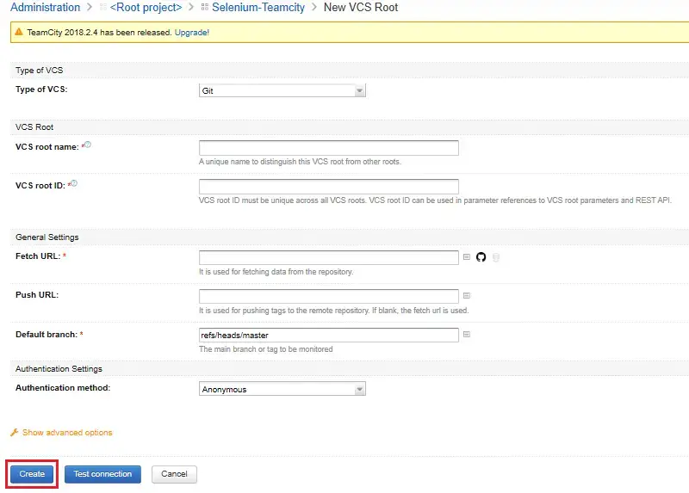Open the Authentication method dropdown
This screenshot has width=689, height=493.
pyautogui.click(x=282, y=389)
